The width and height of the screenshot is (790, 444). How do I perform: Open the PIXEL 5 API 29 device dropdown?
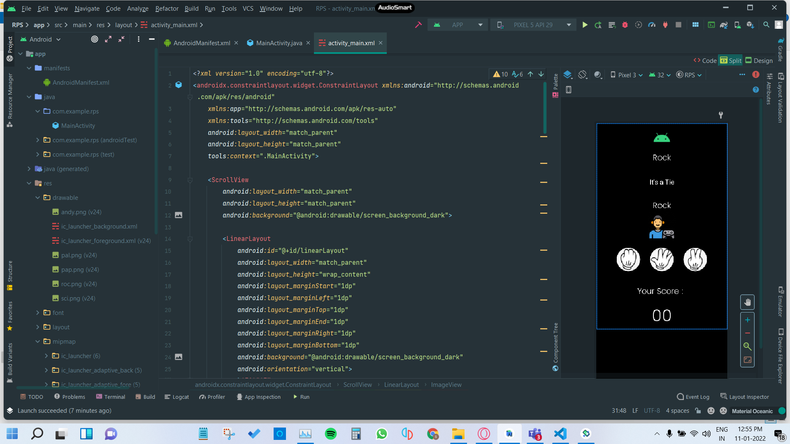(534, 25)
